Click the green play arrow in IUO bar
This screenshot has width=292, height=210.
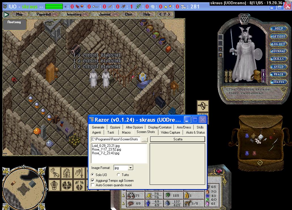pyautogui.click(x=6, y=14)
